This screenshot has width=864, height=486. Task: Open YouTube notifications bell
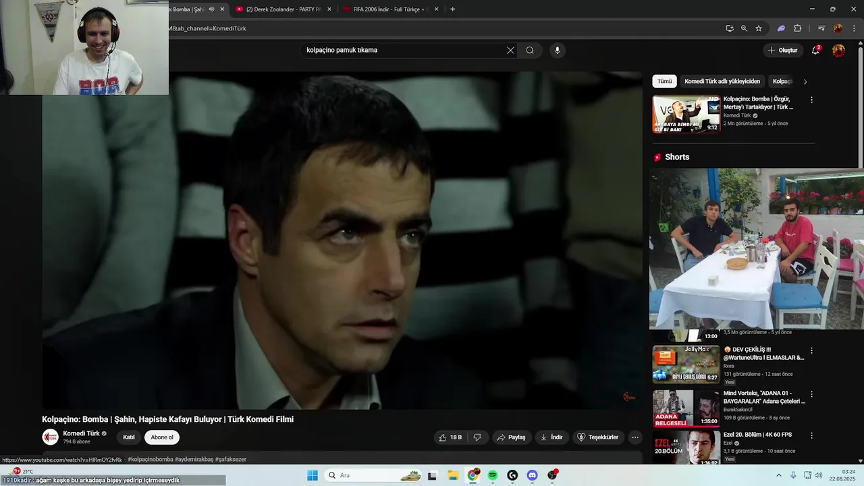tap(815, 50)
